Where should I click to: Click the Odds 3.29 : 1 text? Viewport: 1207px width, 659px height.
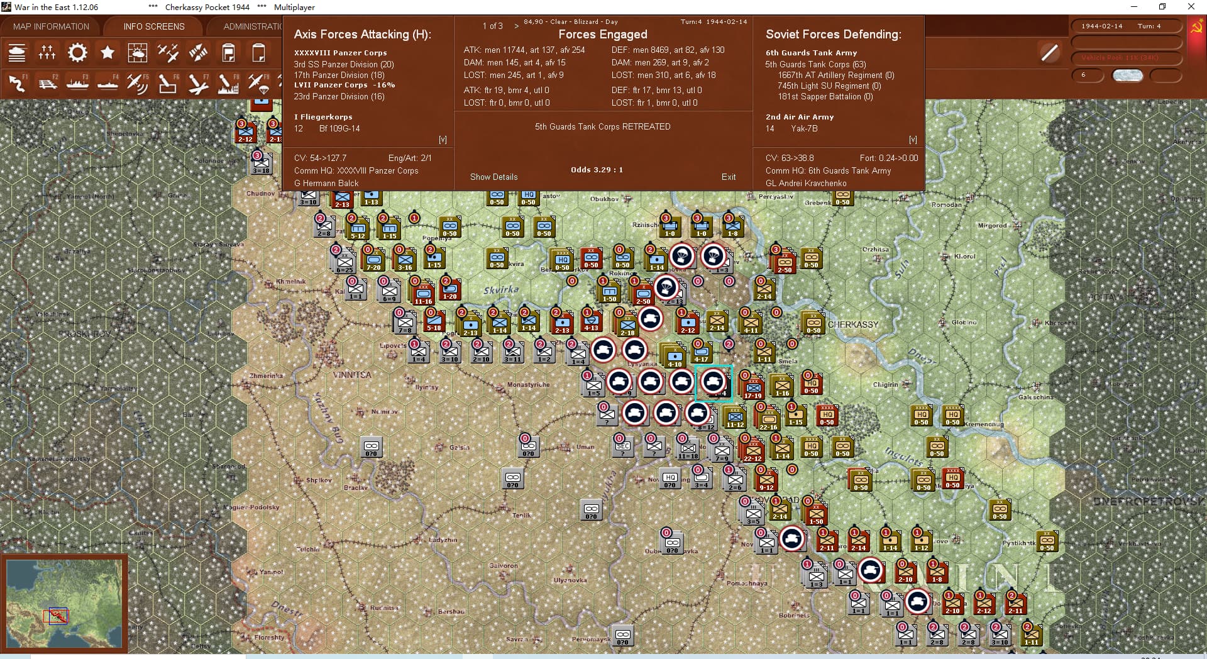coord(597,170)
